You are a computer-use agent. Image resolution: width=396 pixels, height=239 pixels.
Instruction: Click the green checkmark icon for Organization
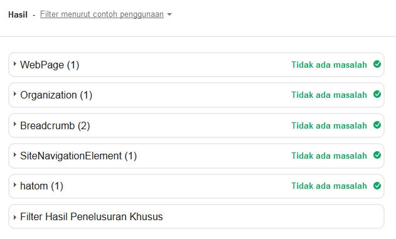[x=377, y=94]
